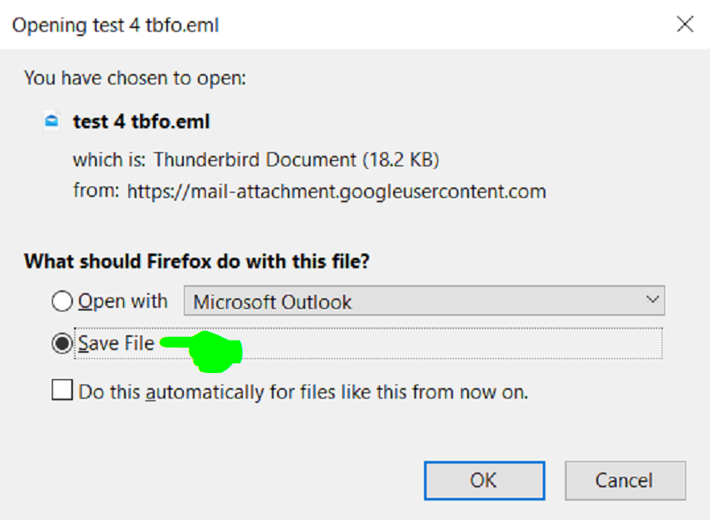710x520 pixels.
Task: Click the Microsoft Outlook text in combo box
Action: [272, 302]
